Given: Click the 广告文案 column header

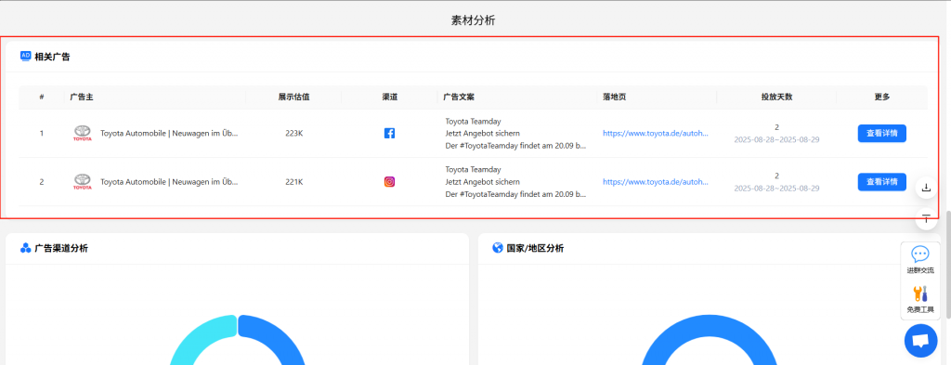Looking at the screenshot, I should click(458, 97).
